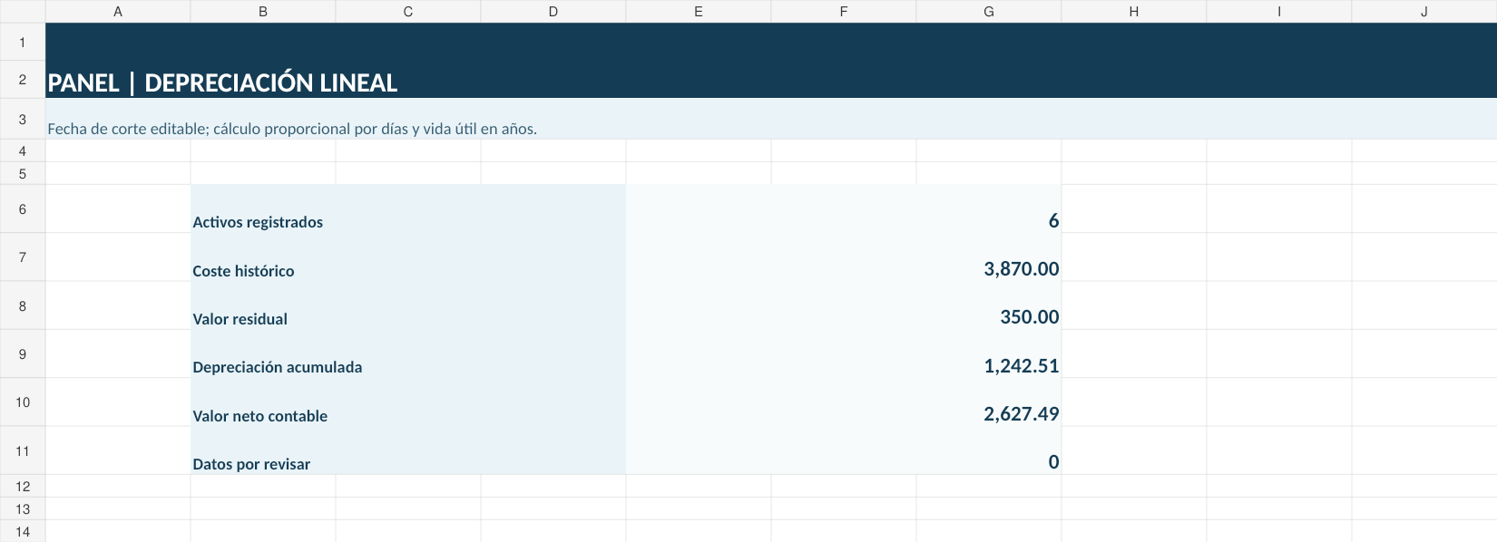This screenshot has width=1497, height=542.
Task: Click the value 350.00 for Valor residual
Action: 844,305
